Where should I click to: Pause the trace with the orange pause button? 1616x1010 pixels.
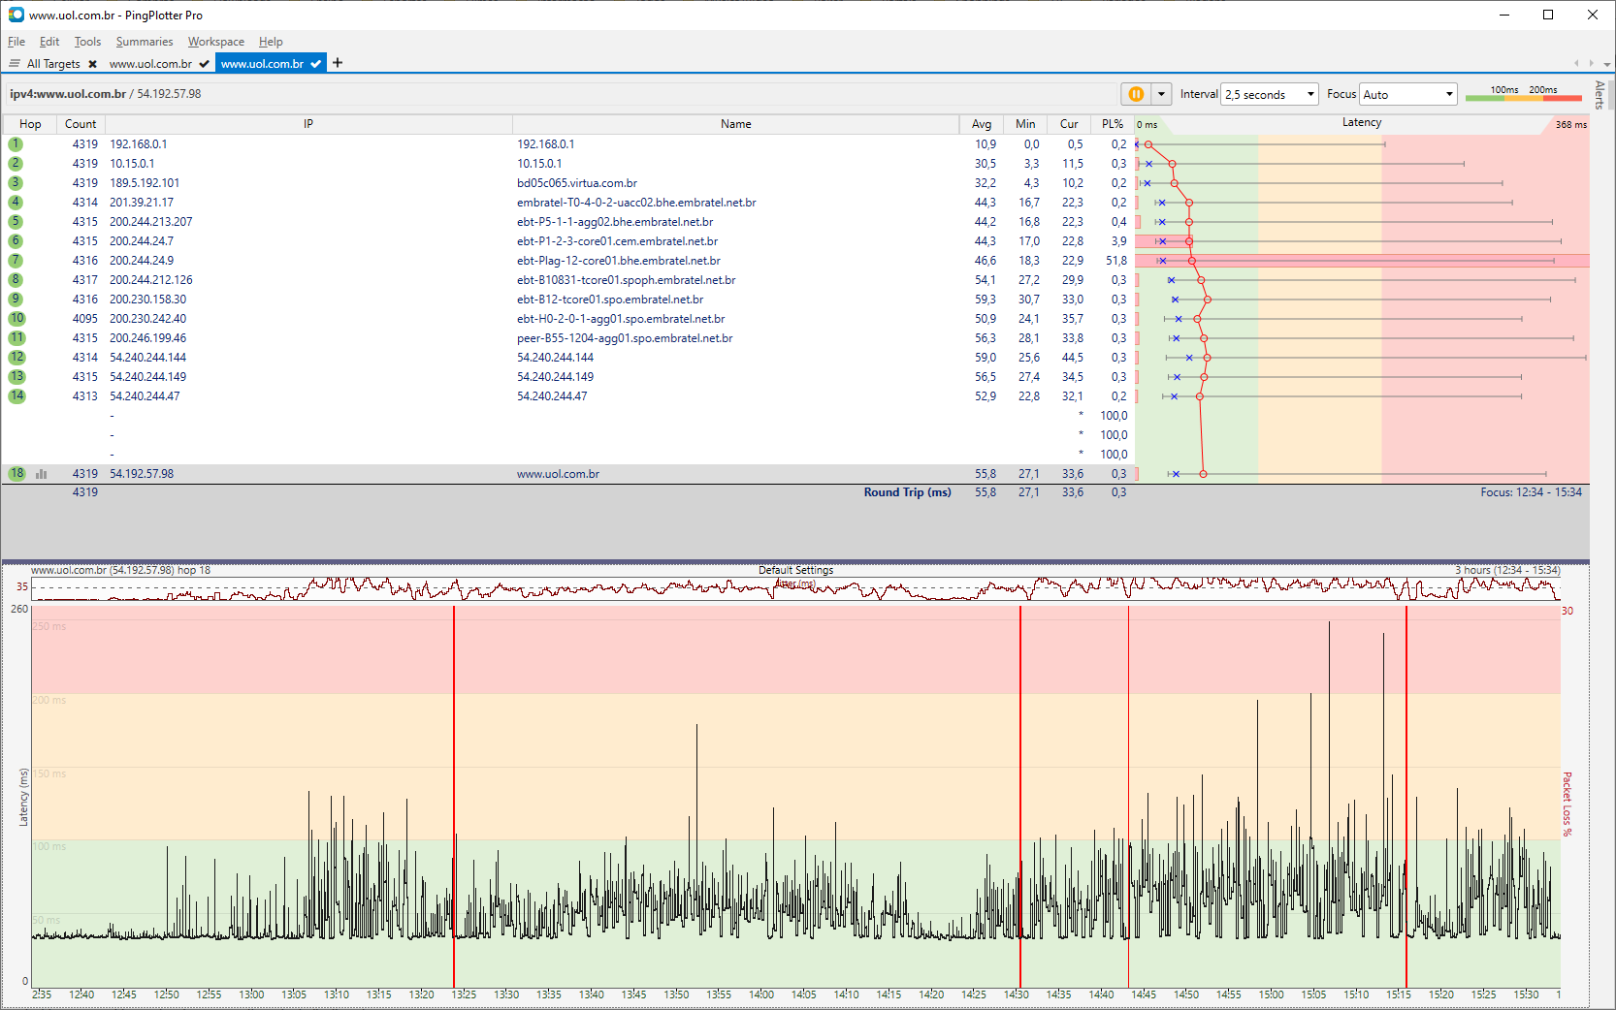pyautogui.click(x=1135, y=94)
